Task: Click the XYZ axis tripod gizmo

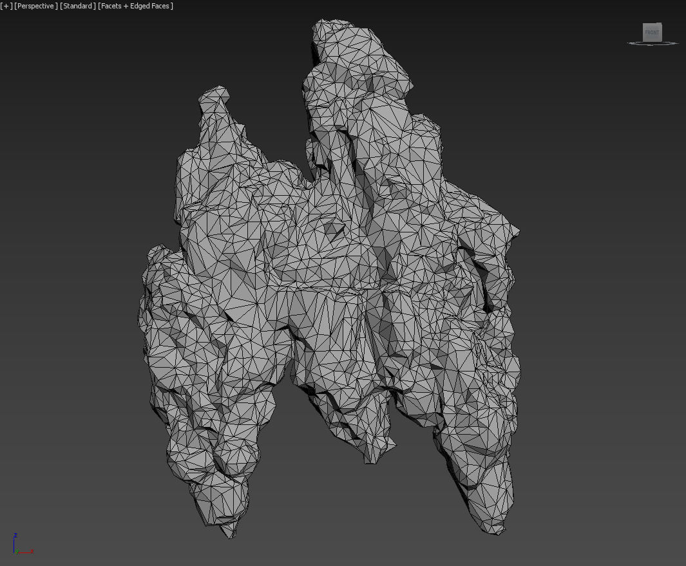Action: (x=23, y=543)
